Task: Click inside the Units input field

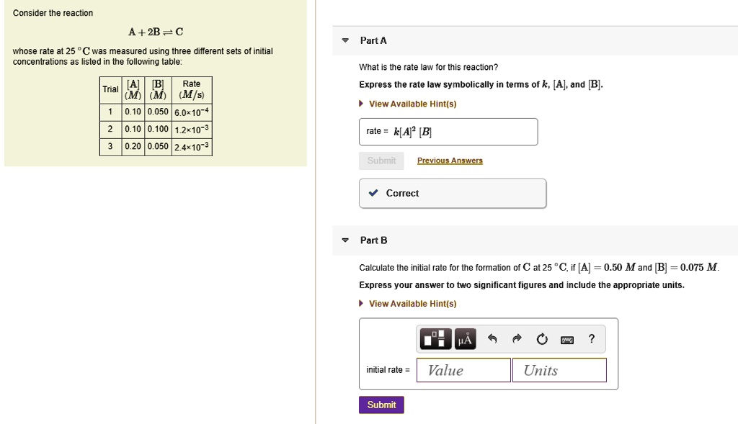Action: pyautogui.click(x=559, y=369)
